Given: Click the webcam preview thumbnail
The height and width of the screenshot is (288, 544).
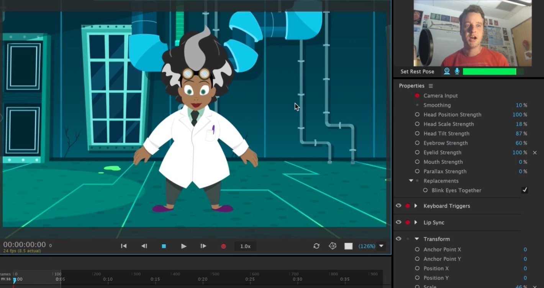Looking at the screenshot, I should point(472,33).
